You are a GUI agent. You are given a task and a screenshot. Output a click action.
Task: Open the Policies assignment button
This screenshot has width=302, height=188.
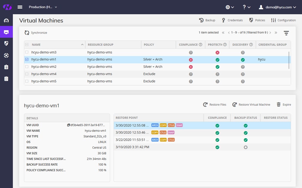point(257,20)
